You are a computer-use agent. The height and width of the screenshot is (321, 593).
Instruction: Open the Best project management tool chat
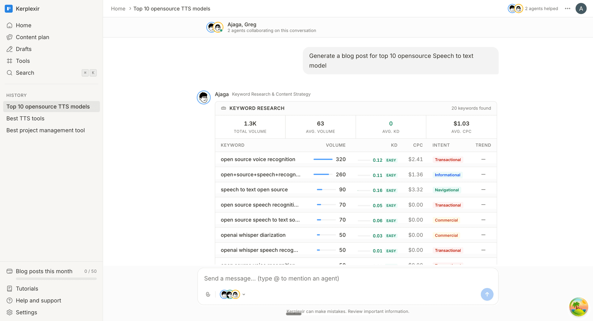coord(46,130)
